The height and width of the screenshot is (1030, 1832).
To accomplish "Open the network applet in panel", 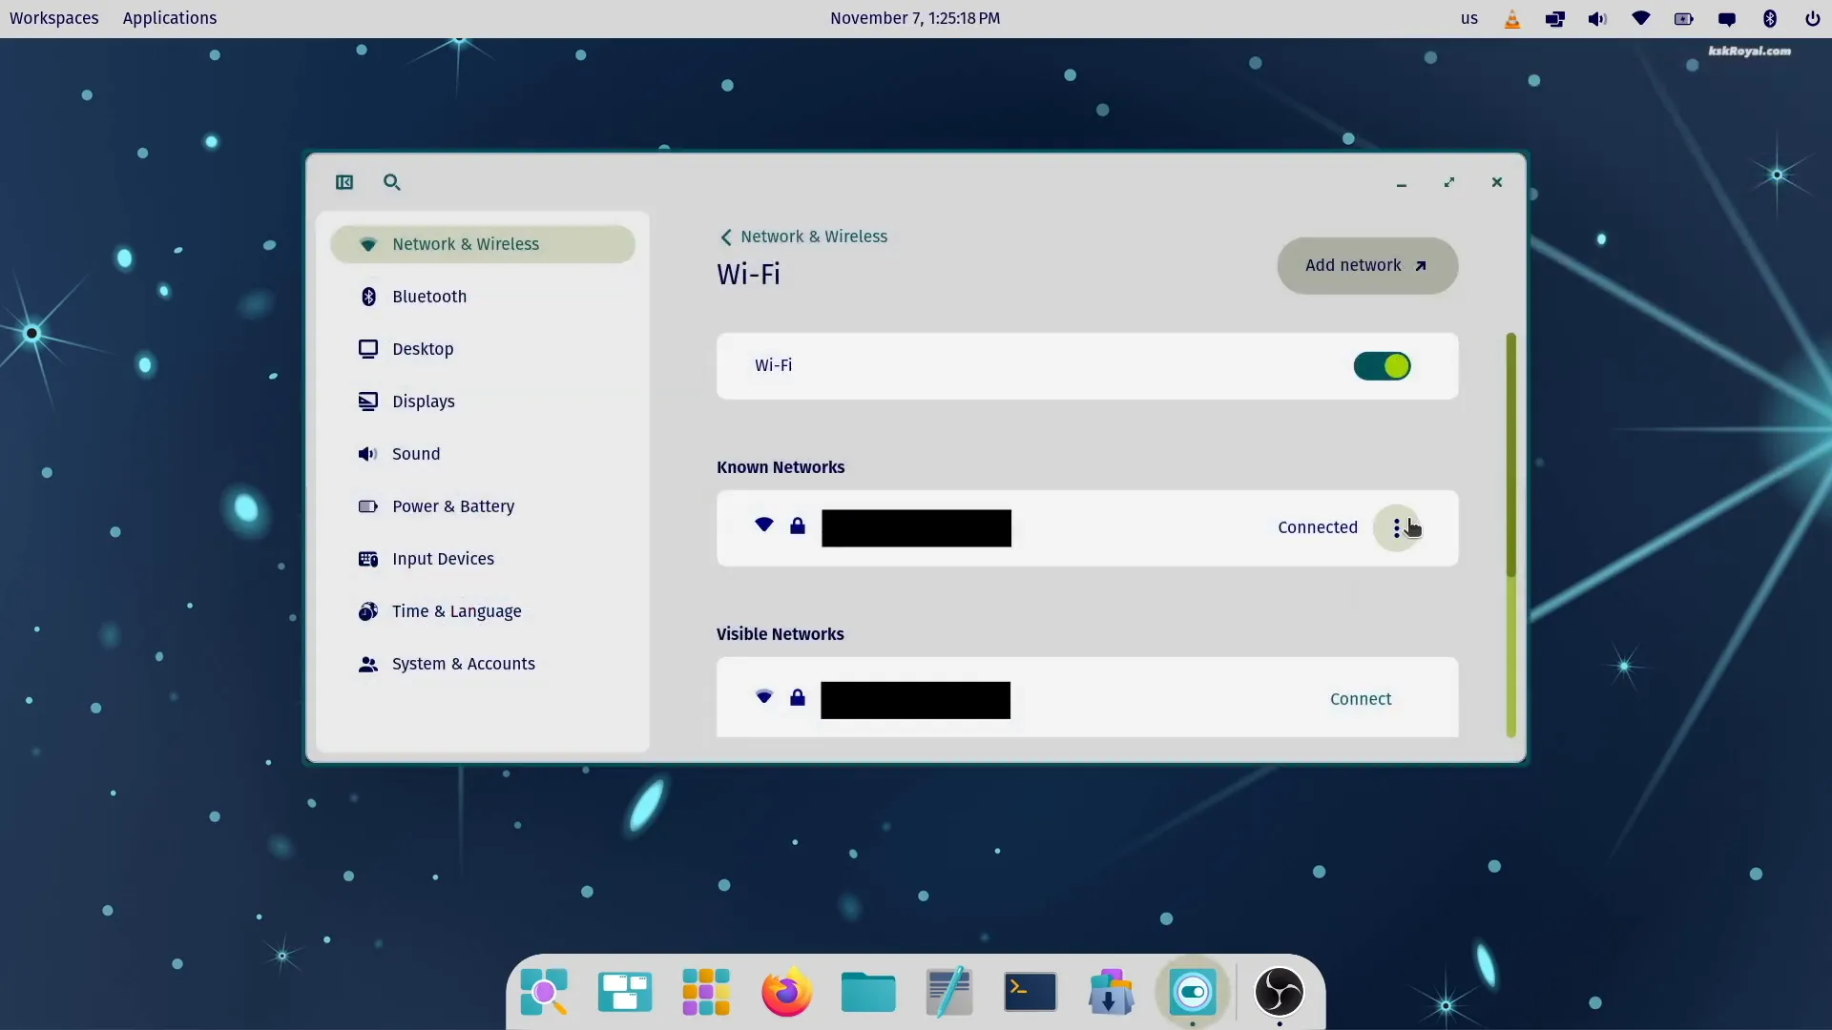I will 1641,18.
